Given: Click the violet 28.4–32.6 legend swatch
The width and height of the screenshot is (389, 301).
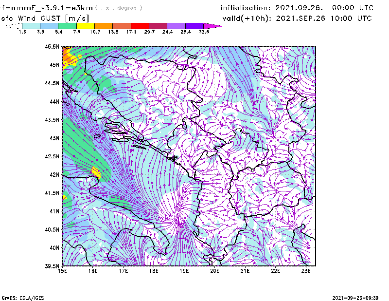Looking at the screenshot, I should [194, 26].
